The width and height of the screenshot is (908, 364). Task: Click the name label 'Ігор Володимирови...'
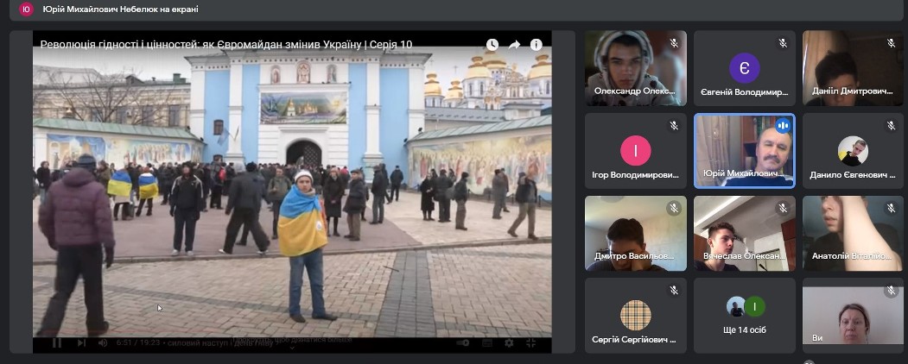point(635,175)
